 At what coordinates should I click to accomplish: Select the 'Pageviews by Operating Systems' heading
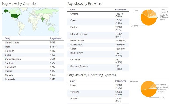pyautogui.click(x=92, y=75)
